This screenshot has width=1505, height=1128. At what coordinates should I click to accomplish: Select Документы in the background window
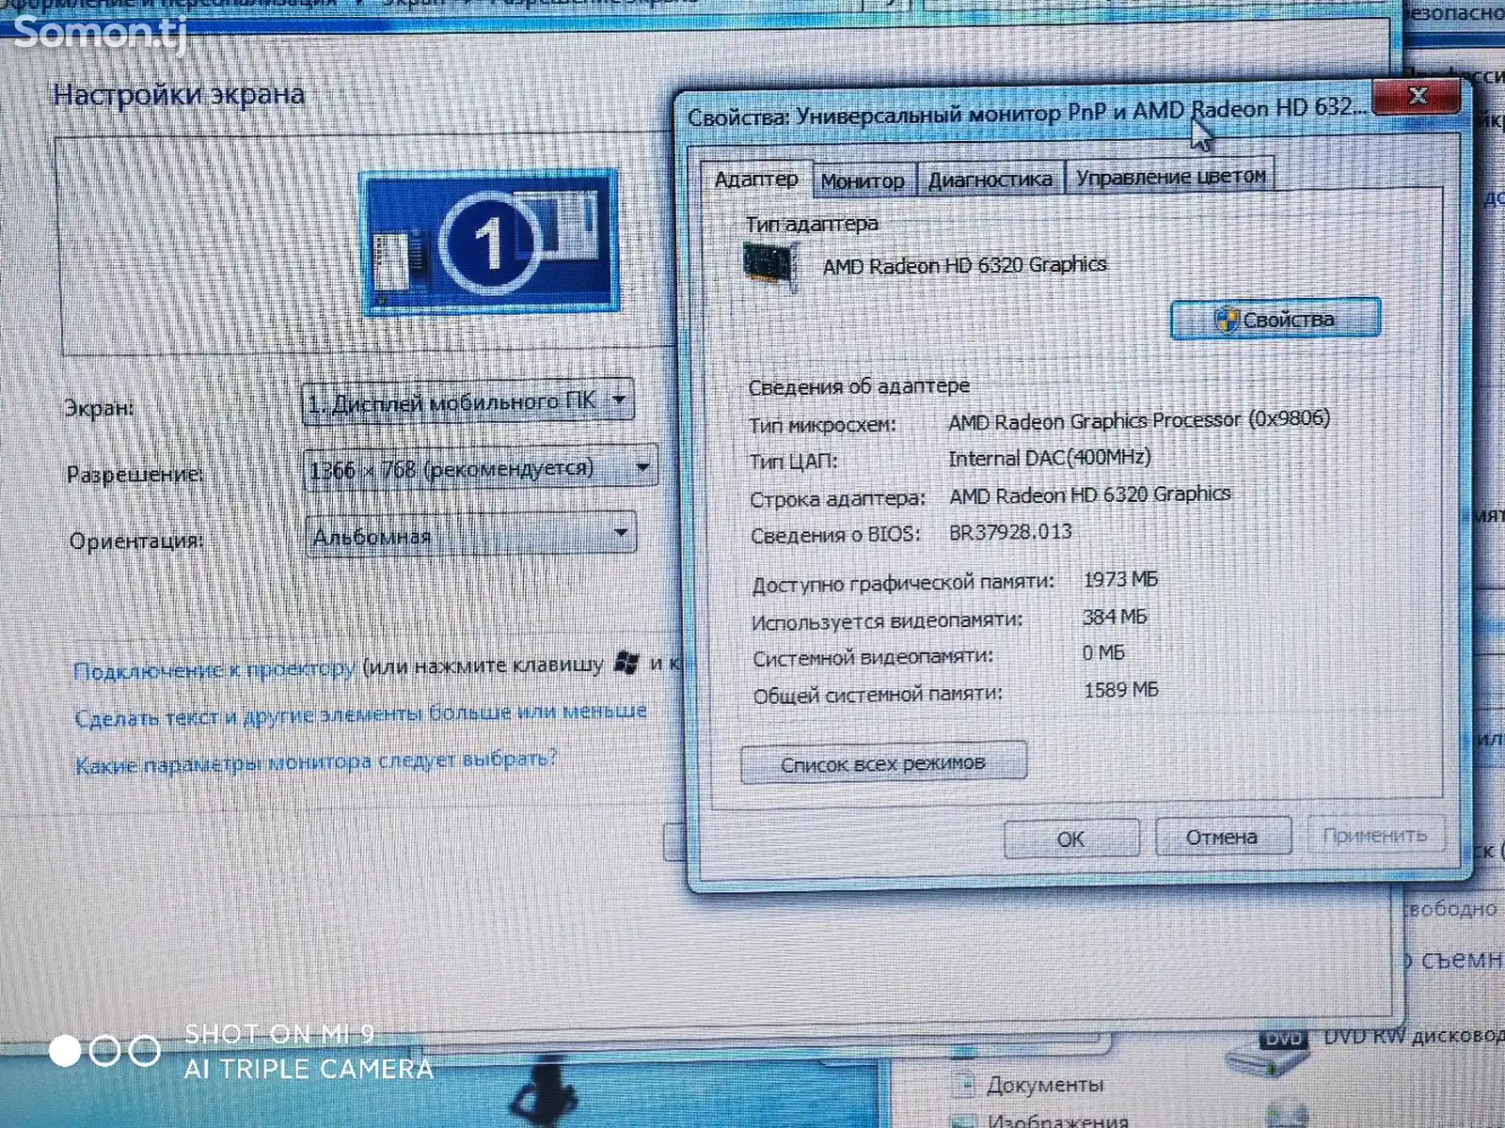tap(1044, 1085)
